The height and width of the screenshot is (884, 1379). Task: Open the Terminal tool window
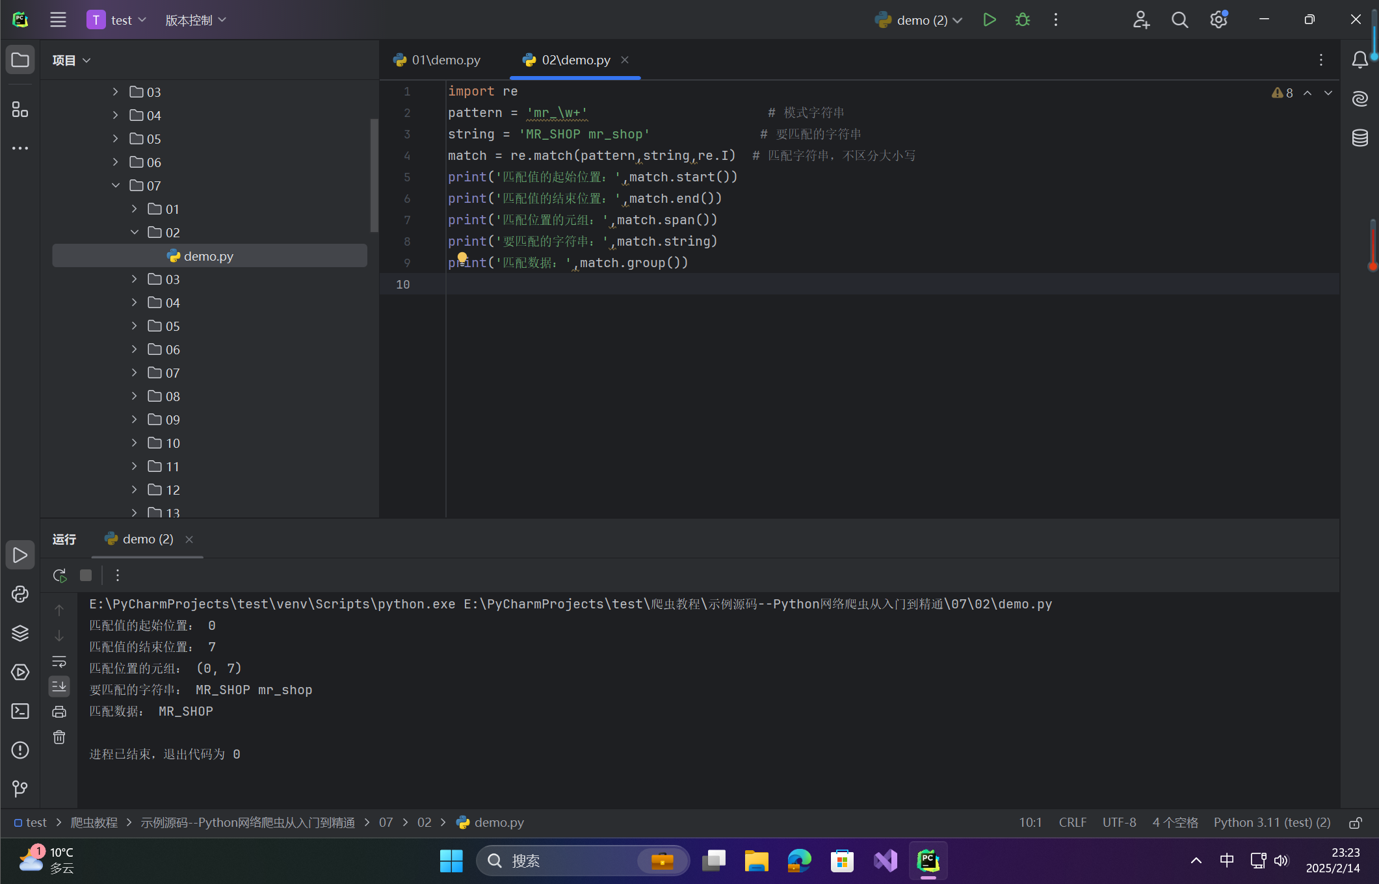click(20, 711)
